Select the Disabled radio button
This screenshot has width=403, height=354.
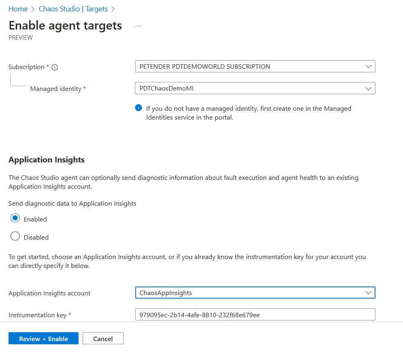(x=15, y=236)
